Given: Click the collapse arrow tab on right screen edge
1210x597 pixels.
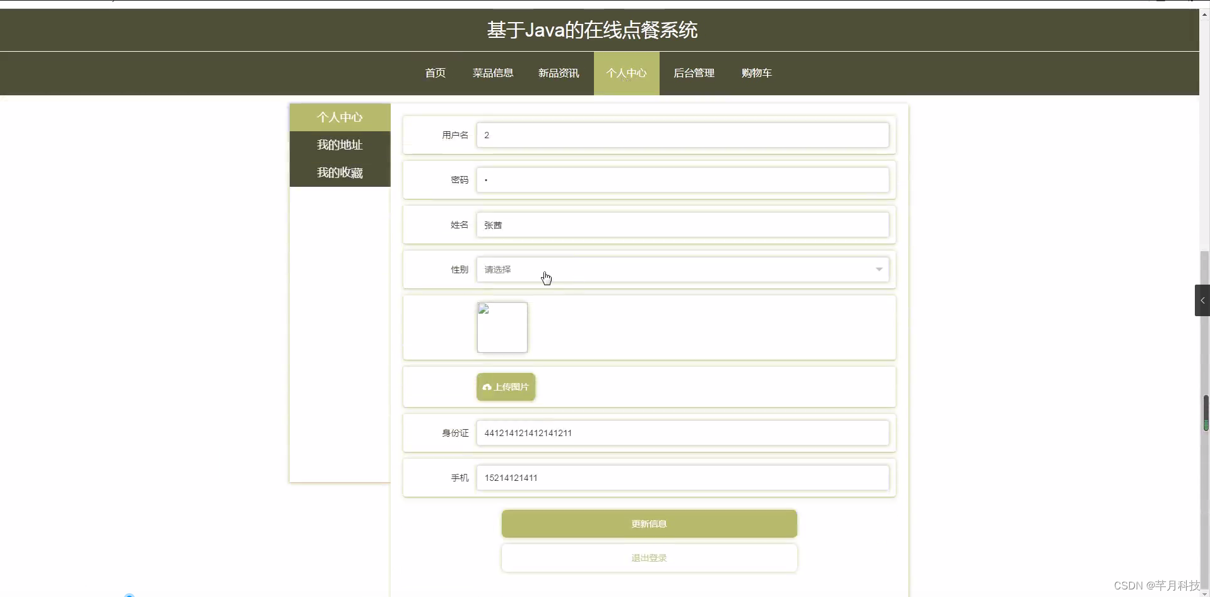Looking at the screenshot, I should click(1204, 300).
